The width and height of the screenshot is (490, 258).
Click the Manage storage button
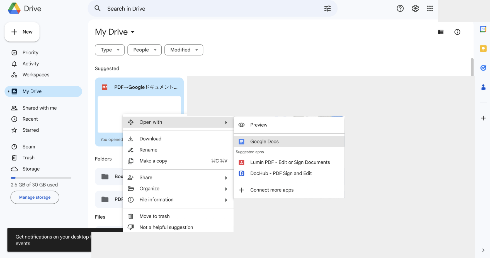click(x=35, y=197)
